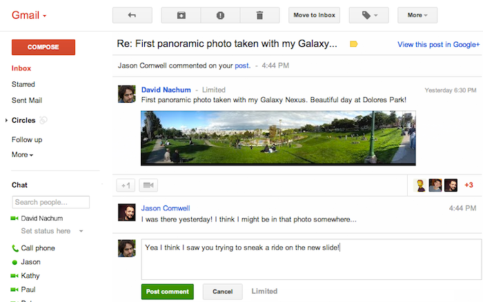Click the Call phone icon in chat

click(x=15, y=248)
